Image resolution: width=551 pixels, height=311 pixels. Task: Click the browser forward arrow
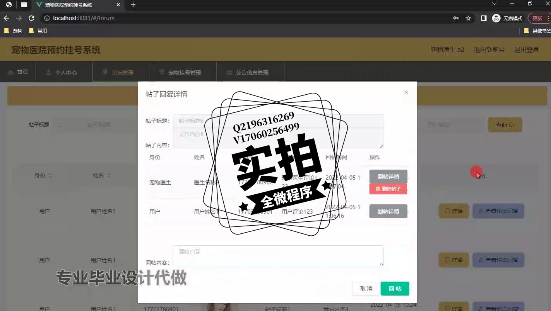click(19, 18)
